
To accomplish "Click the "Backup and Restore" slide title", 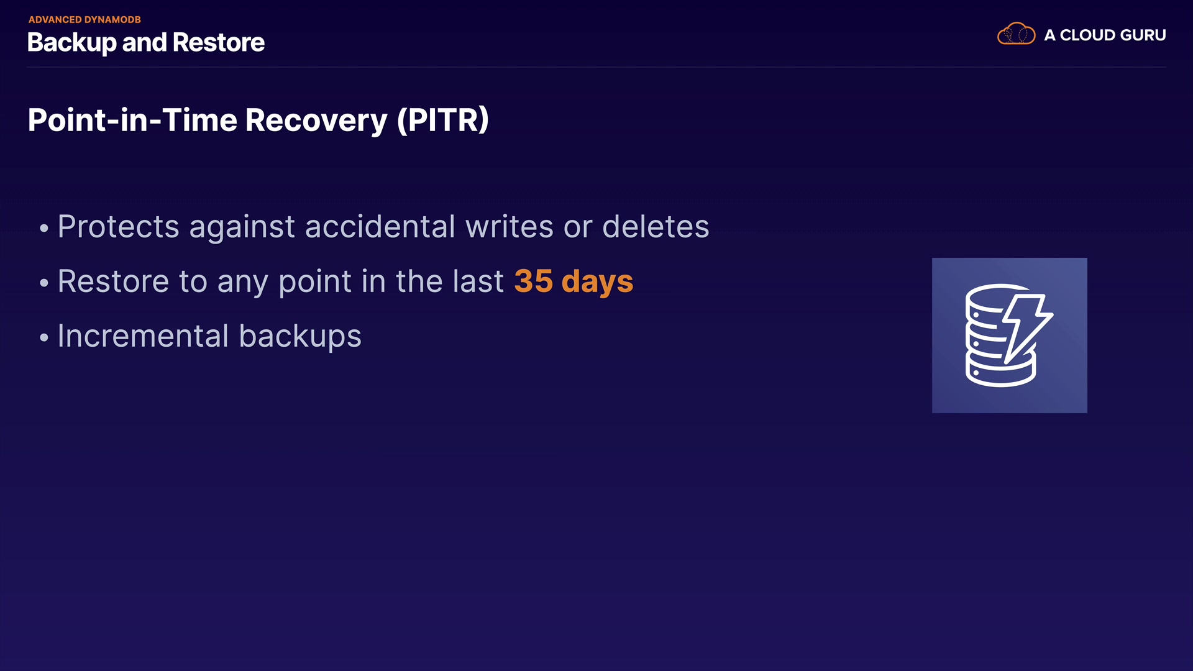I will pos(146,42).
